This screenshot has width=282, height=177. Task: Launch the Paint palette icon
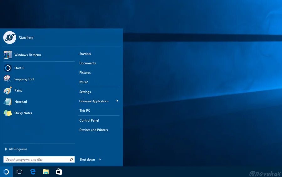[x=8, y=90]
